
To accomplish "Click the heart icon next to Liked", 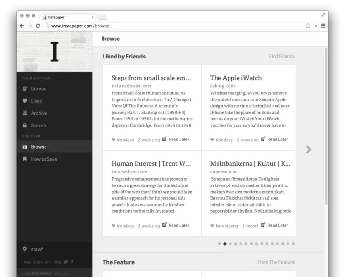I will pos(25,101).
